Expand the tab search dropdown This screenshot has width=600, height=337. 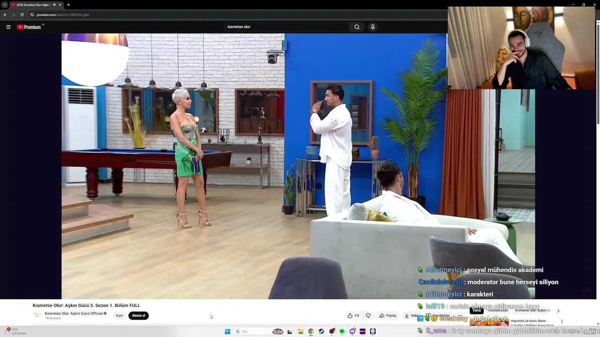click(x=5, y=5)
